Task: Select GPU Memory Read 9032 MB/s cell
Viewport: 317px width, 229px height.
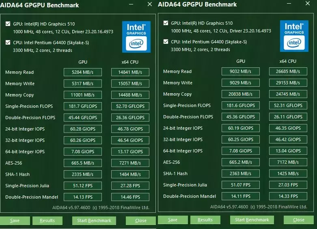Action: point(241,71)
